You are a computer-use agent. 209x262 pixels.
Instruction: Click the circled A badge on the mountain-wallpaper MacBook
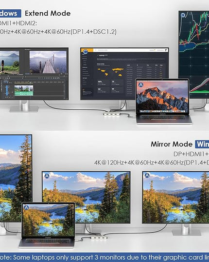(141, 85)
